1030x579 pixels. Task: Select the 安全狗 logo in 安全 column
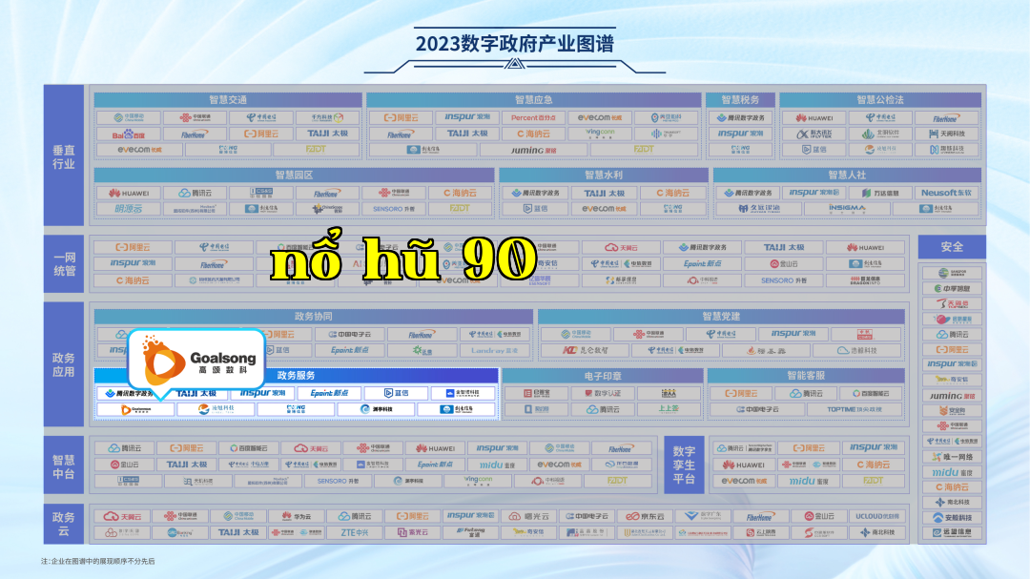click(952, 411)
